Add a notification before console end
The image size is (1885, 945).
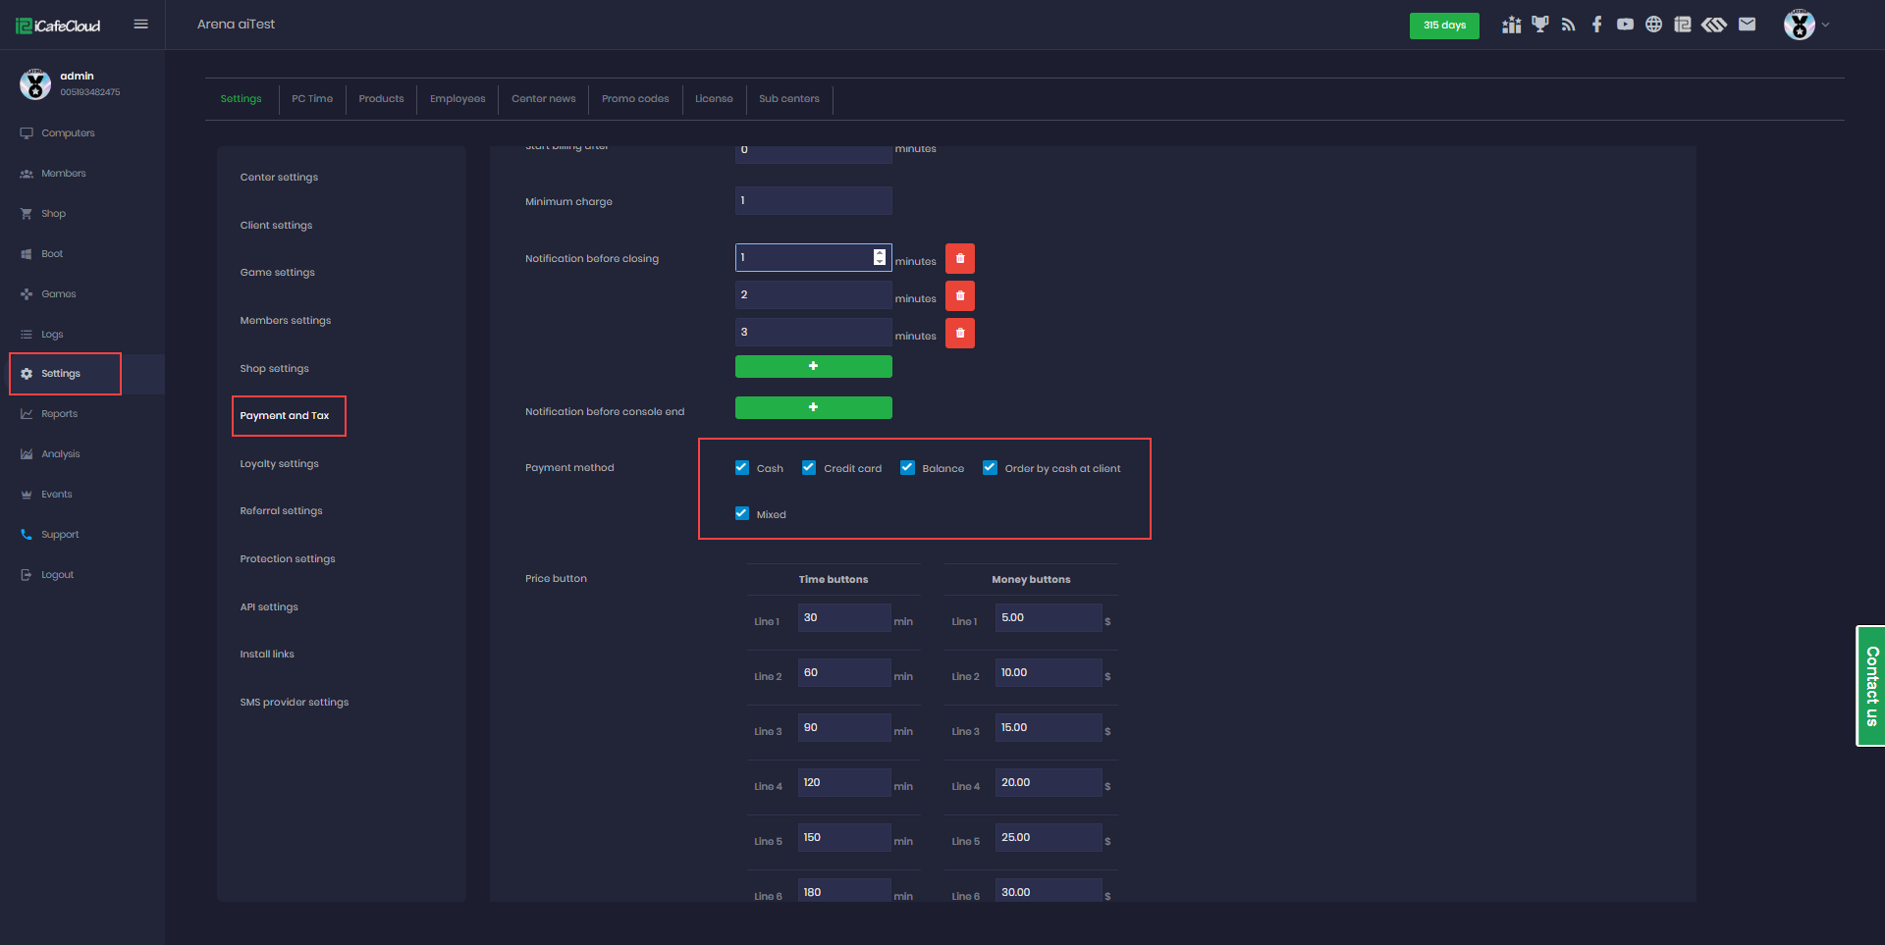coord(813,407)
